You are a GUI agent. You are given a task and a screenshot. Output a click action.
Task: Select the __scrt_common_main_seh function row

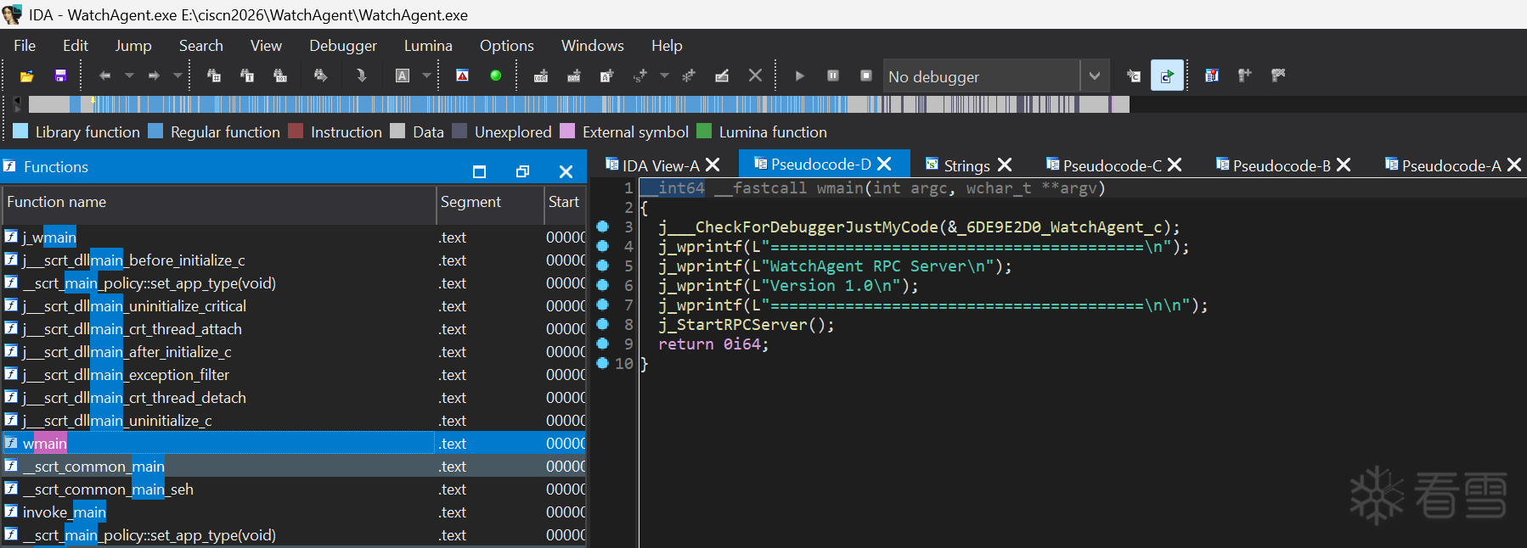point(293,489)
